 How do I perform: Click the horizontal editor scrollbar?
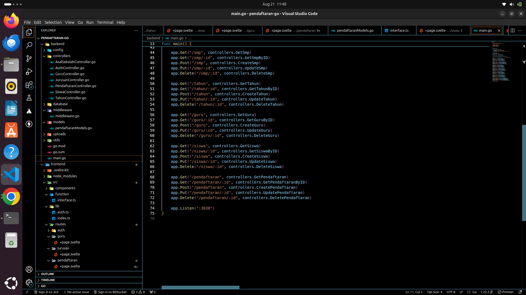click(x=200, y=287)
